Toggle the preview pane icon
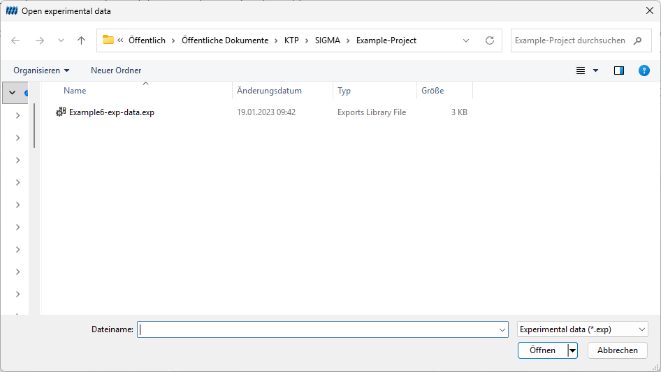Screen dimensions: 661x372 (x=619, y=70)
